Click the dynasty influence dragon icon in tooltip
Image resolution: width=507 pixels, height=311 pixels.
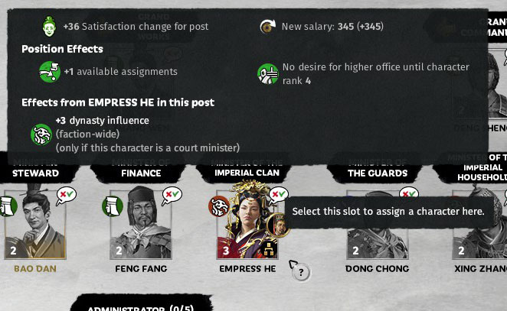[41, 134]
